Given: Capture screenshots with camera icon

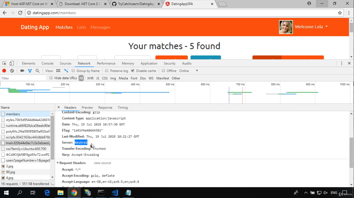Looking at the screenshot, I should pos(22,71).
